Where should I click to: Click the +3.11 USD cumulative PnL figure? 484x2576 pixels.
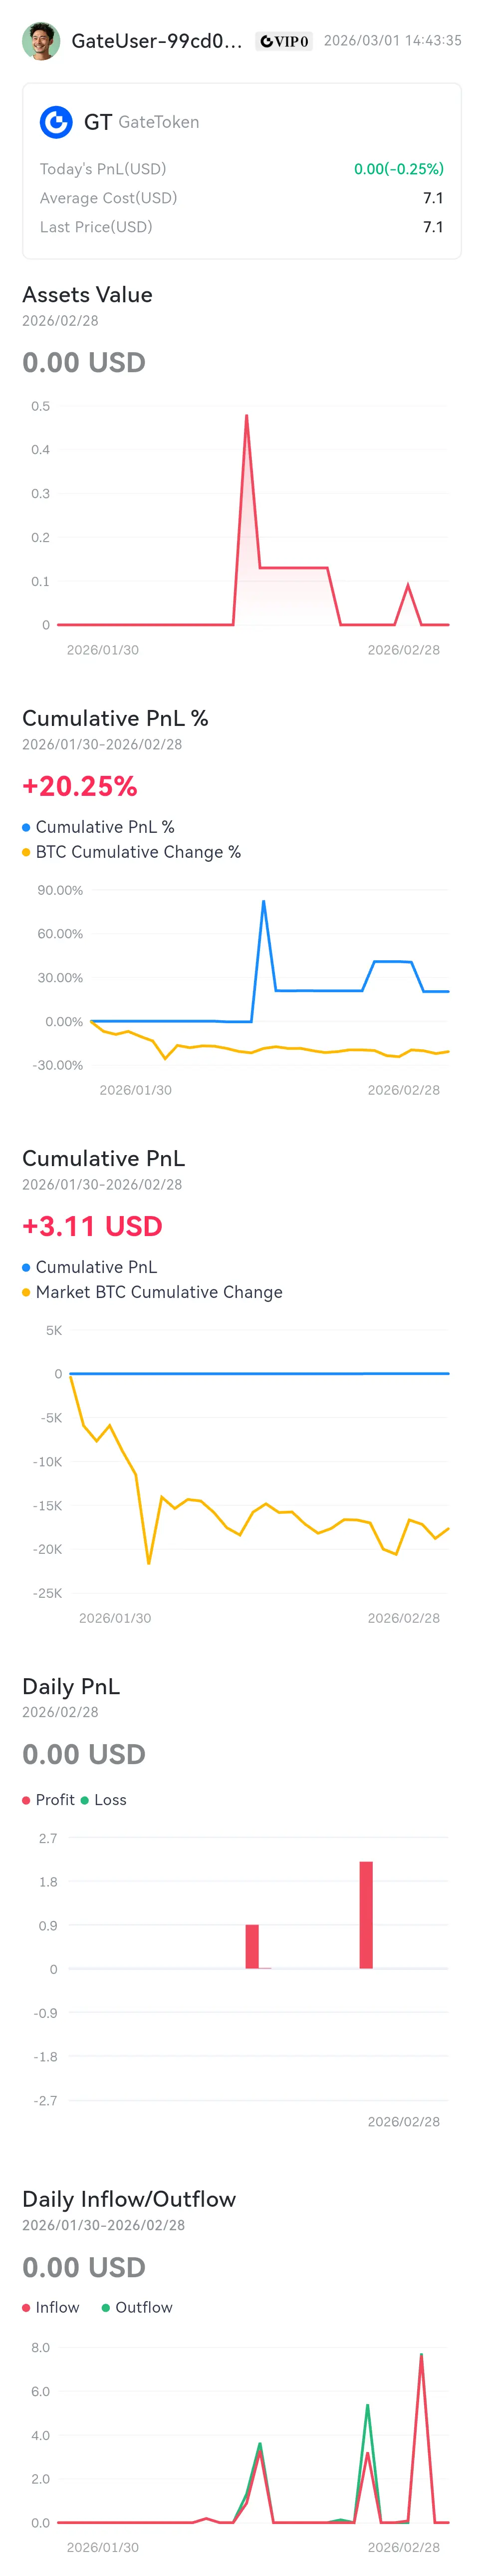(92, 1226)
